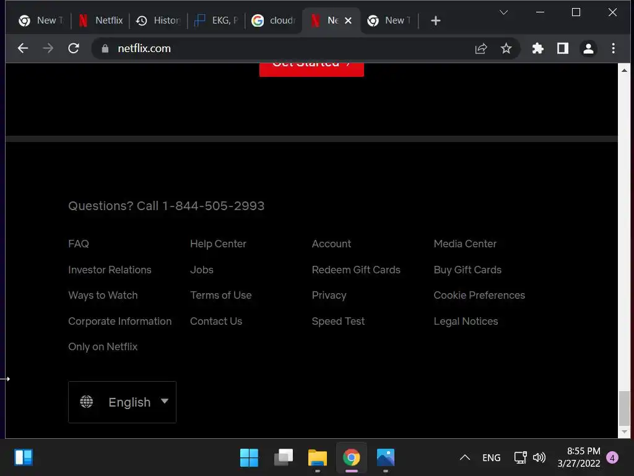Open the volume speaker icon
The height and width of the screenshot is (476, 634).
pyautogui.click(x=539, y=457)
